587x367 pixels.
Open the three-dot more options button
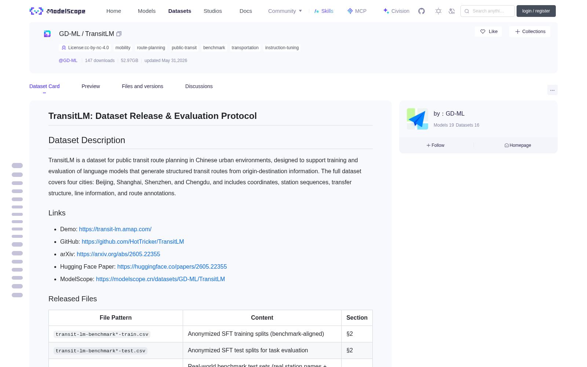(553, 90)
